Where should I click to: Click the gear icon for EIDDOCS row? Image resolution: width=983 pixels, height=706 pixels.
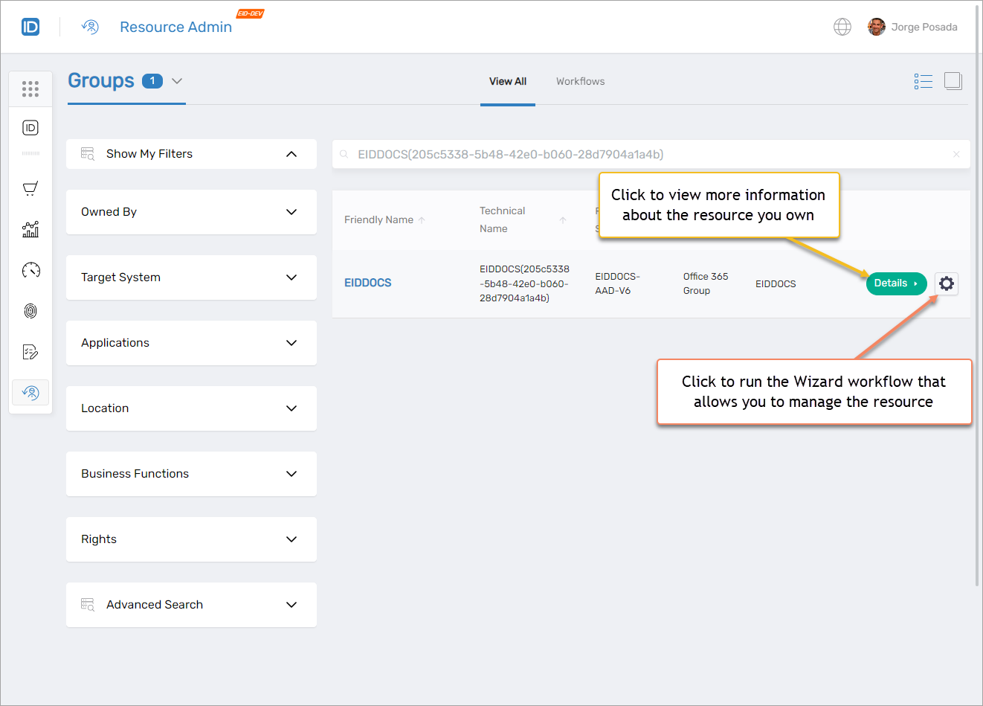point(946,283)
